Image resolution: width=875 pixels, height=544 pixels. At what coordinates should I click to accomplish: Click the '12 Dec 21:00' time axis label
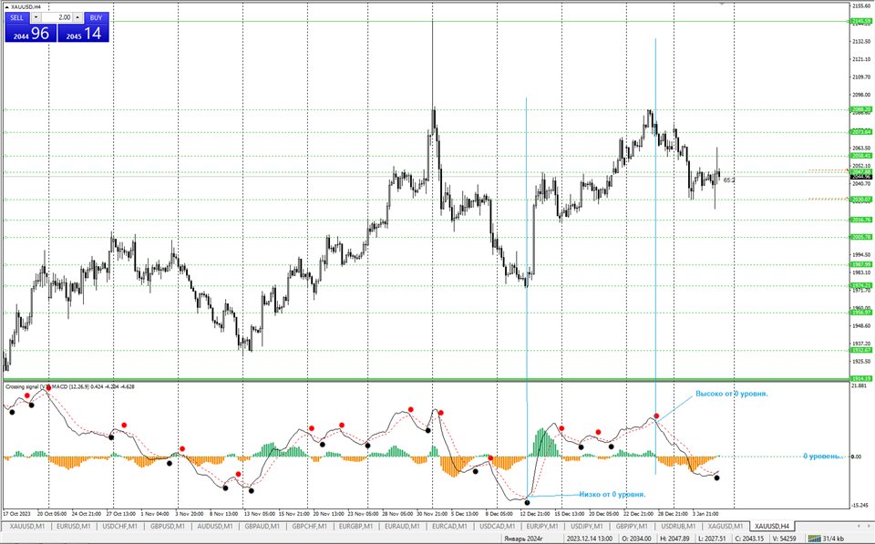535,513
